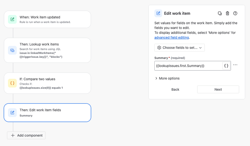
Task: Delete the component with trash icon
Action: click(227, 13)
